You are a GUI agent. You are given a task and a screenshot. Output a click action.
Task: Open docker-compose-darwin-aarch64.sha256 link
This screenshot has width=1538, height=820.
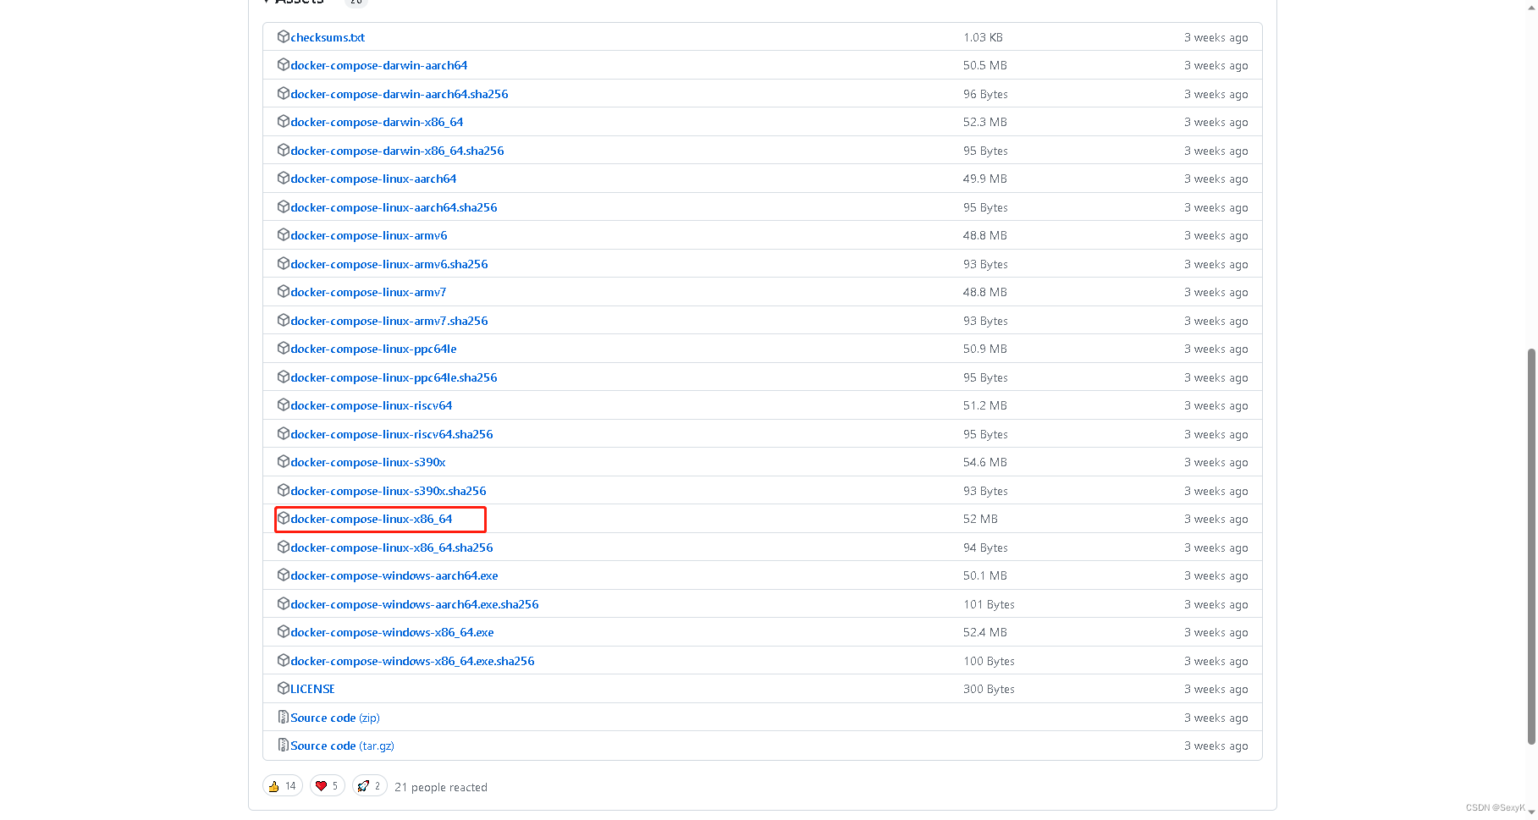coord(400,94)
